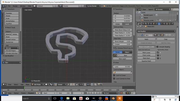Click the skin modifier blue icon
Screen dimensions: 180x101
tap(142, 35)
